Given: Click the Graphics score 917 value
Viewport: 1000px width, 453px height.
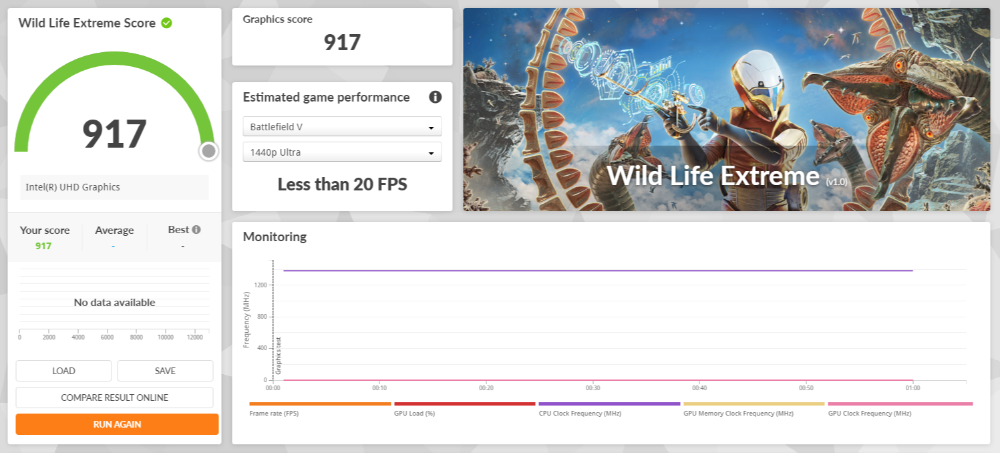Looking at the screenshot, I should [x=342, y=42].
